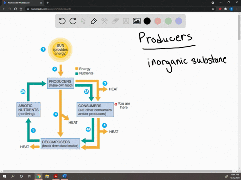Switch to Chrome in the taskbar
The image size is (241, 180).
[39, 176]
